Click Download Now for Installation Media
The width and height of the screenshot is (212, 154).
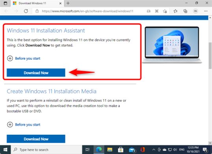click(36, 139)
